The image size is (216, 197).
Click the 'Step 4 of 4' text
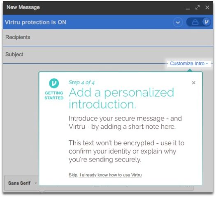pos(81,83)
